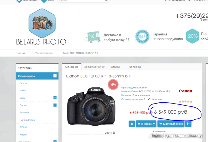
Task: Click the five-star product rating
Action: point(185,102)
